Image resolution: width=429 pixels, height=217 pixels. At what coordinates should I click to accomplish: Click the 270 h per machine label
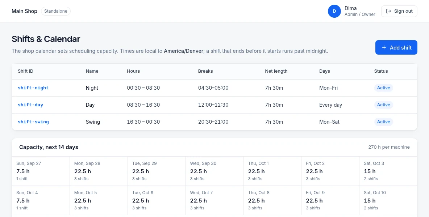(389, 147)
